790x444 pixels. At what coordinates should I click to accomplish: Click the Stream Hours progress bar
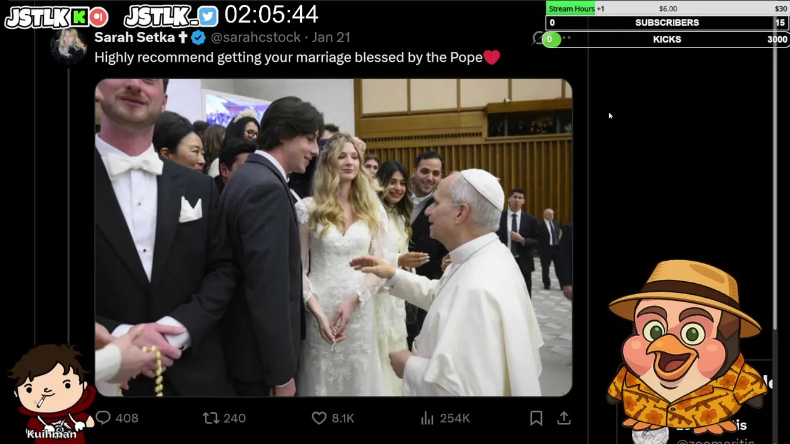tap(667, 9)
